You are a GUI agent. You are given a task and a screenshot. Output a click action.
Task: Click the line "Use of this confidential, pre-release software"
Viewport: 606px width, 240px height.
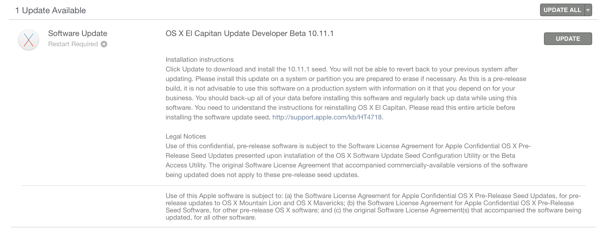(348, 146)
